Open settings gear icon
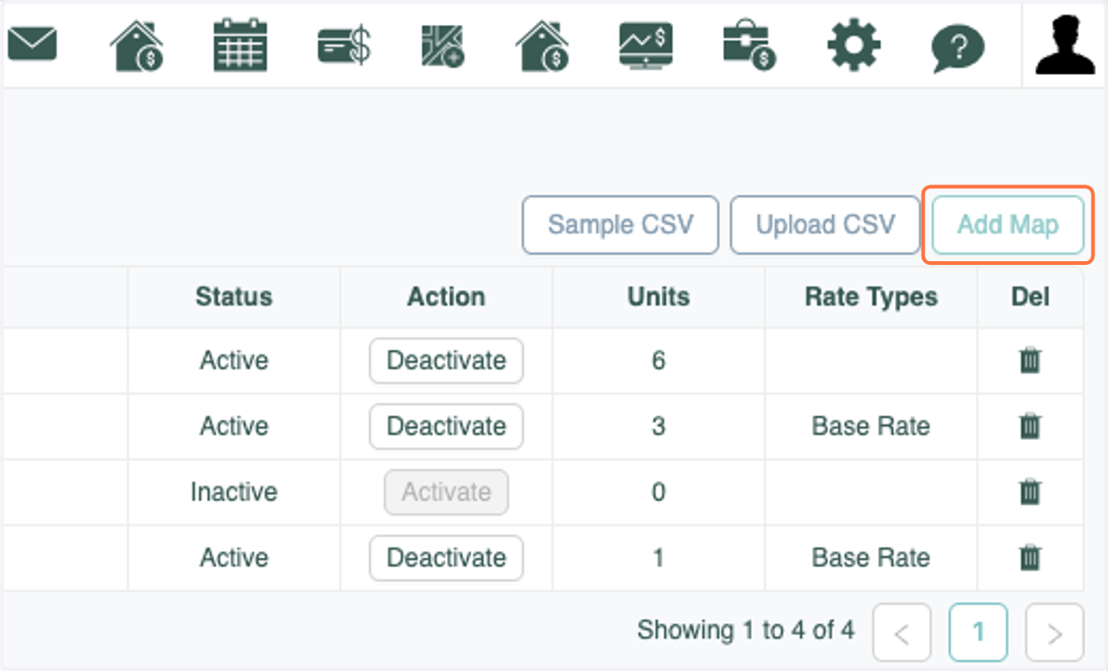The width and height of the screenshot is (1108, 671). tap(853, 45)
